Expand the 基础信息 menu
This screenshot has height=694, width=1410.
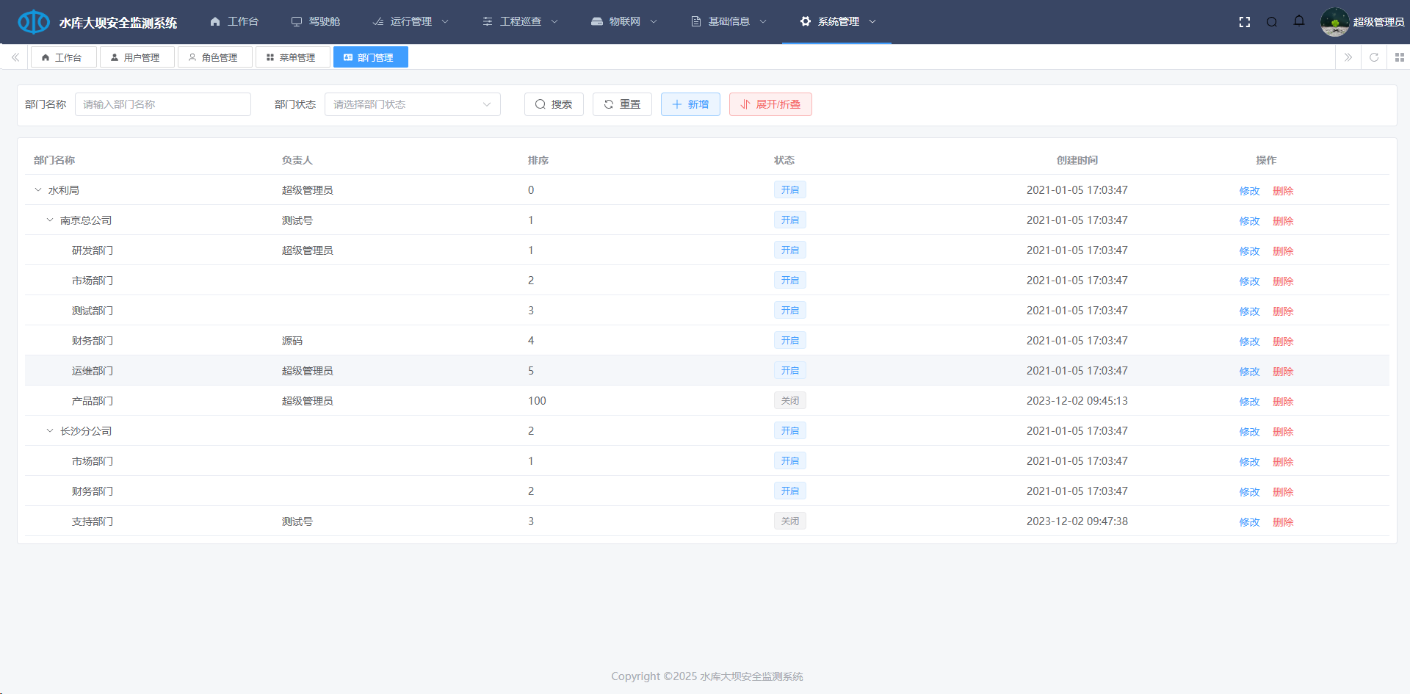(x=728, y=22)
